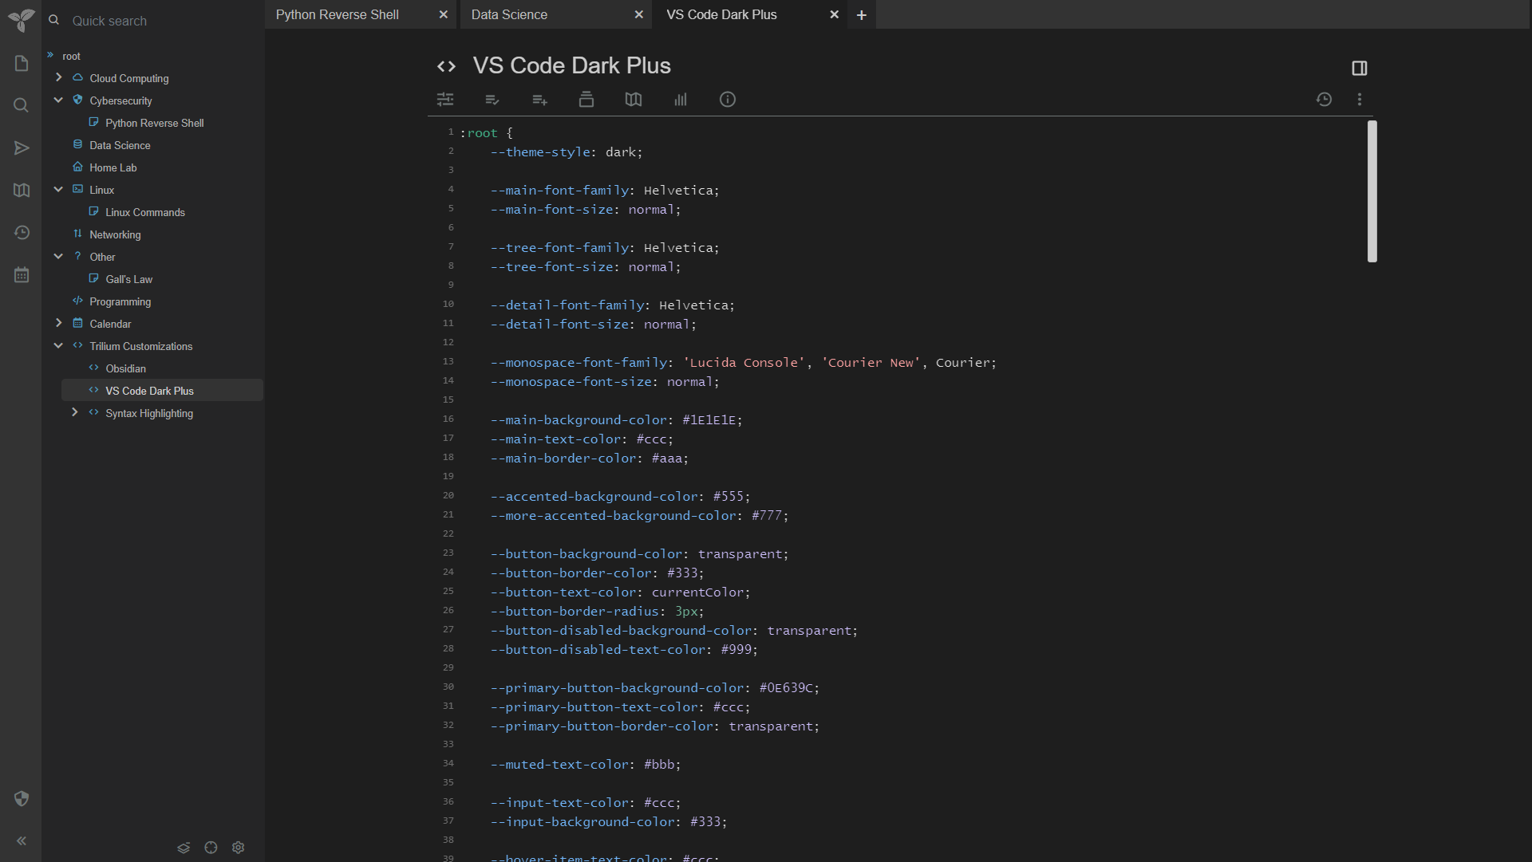Open Basic Properties ribbon icon
Screen dimensions: 1532x862
445,100
